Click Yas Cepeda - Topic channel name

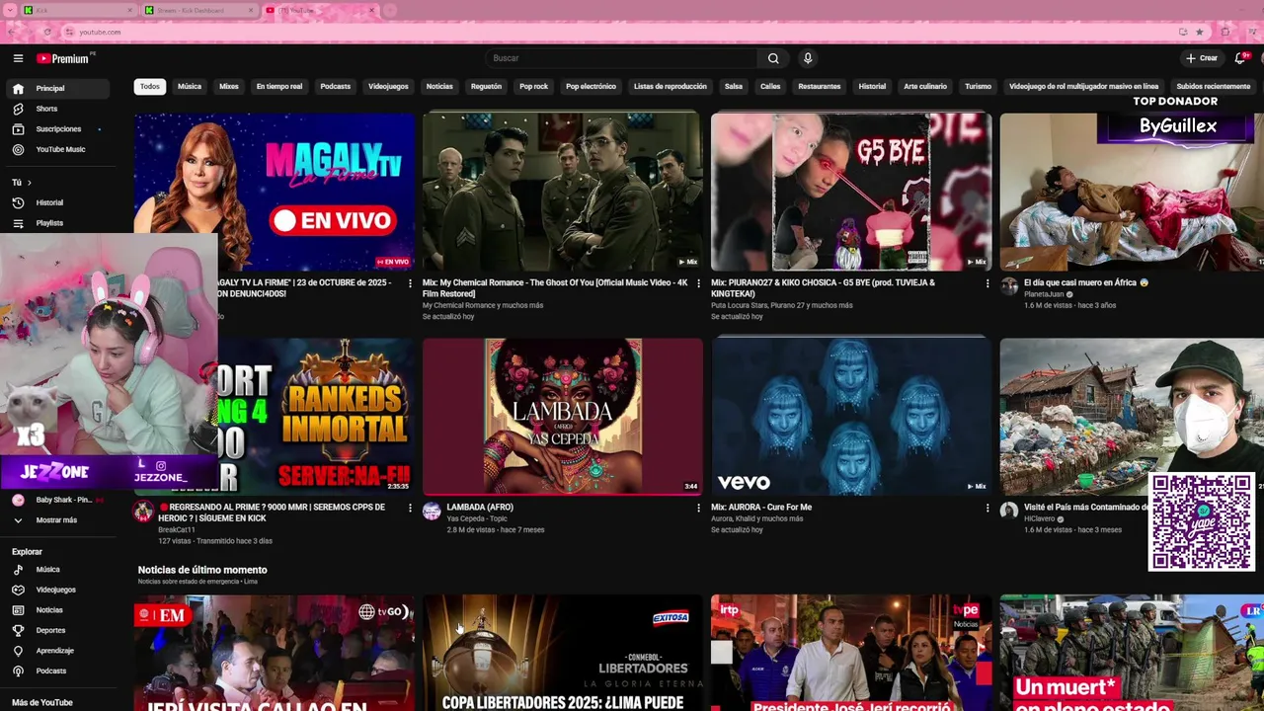[478, 518]
